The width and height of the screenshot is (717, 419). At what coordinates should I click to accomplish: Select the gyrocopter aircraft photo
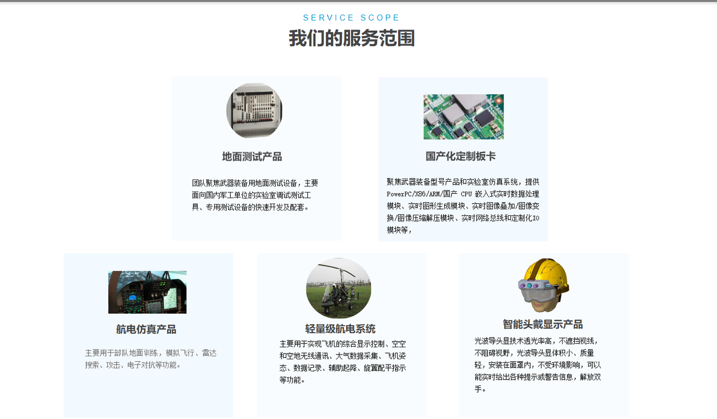pyautogui.click(x=339, y=288)
